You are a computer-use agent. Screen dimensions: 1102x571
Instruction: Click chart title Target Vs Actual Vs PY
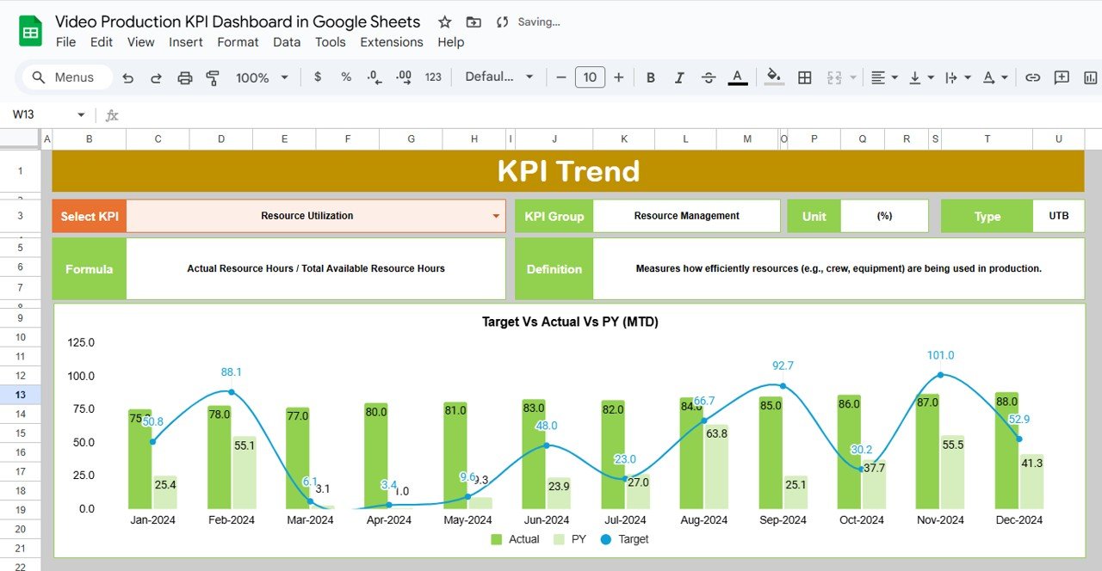pyautogui.click(x=570, y=322)
